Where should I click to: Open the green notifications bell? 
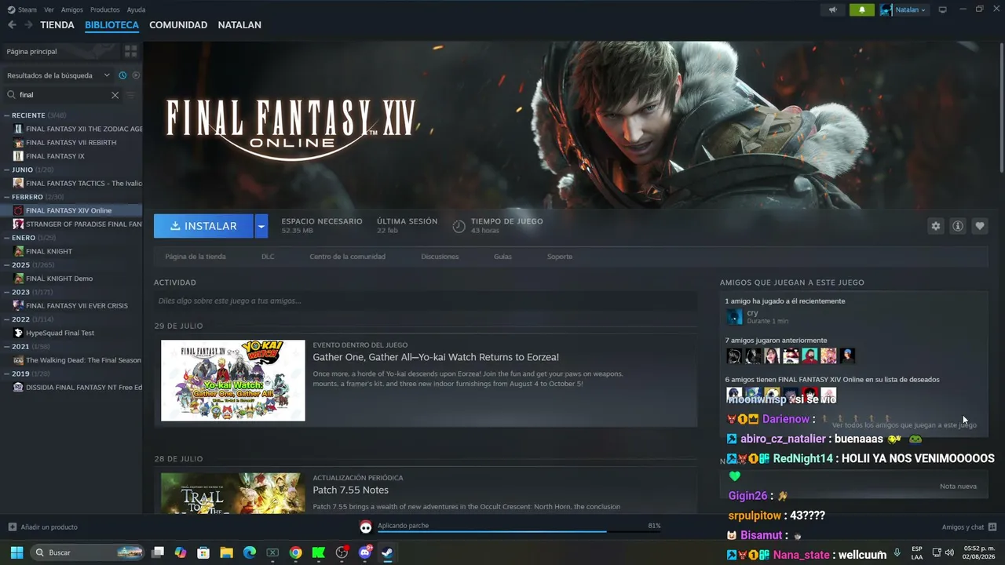861,10
